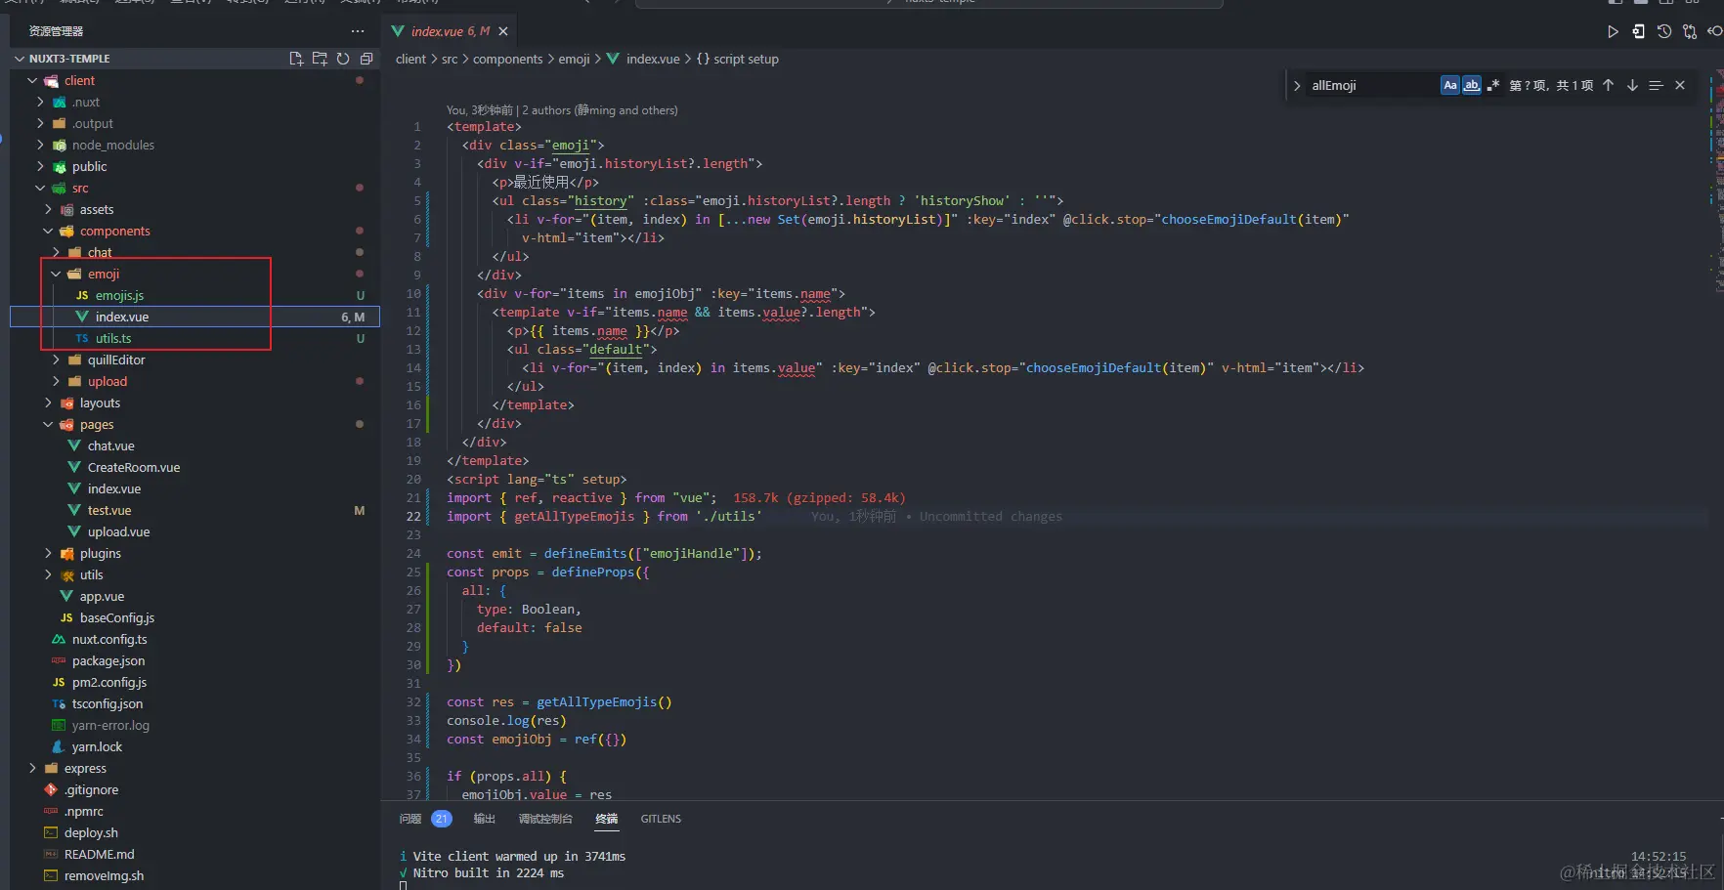Select the match case search option
The width and height of the screenshot is (1724, 890).
(x=1450, y=85)
